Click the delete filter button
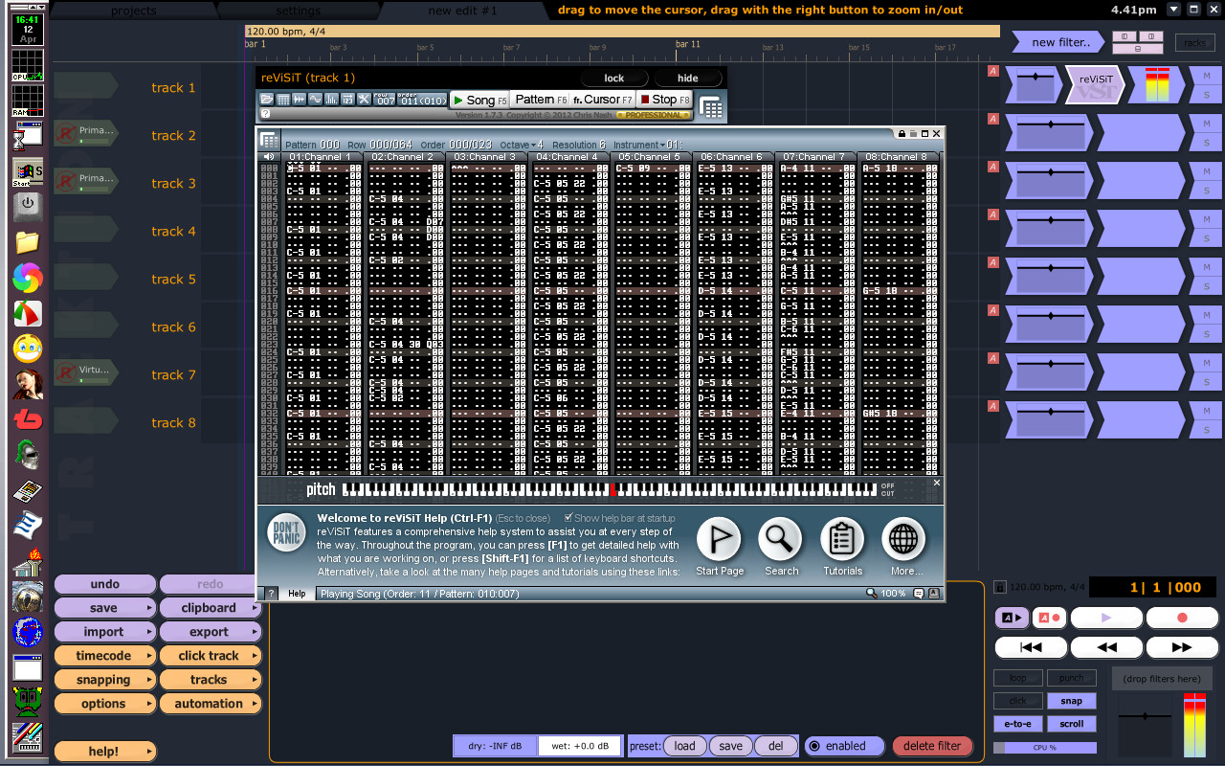 click(x=932, y=746)
